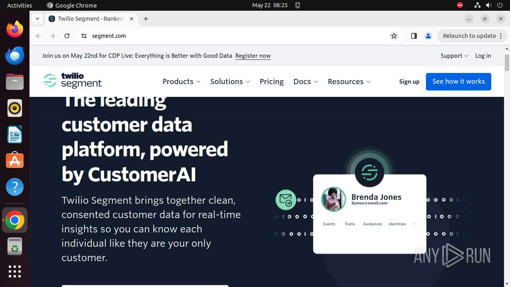The height and width of the screenshot is (287, 510).
Task: Click the Google Chrome dock icon
Action: pos(15,220)
